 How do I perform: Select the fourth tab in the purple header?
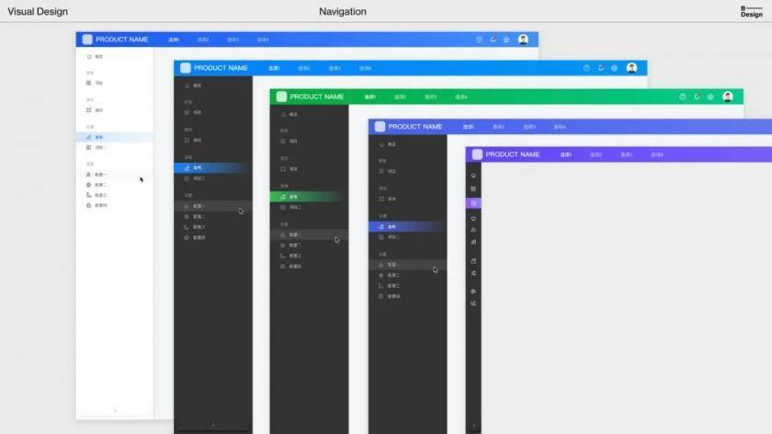click(657, 154)
